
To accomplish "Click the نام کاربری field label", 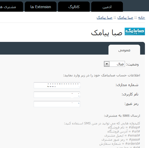I will pos(130,94).
